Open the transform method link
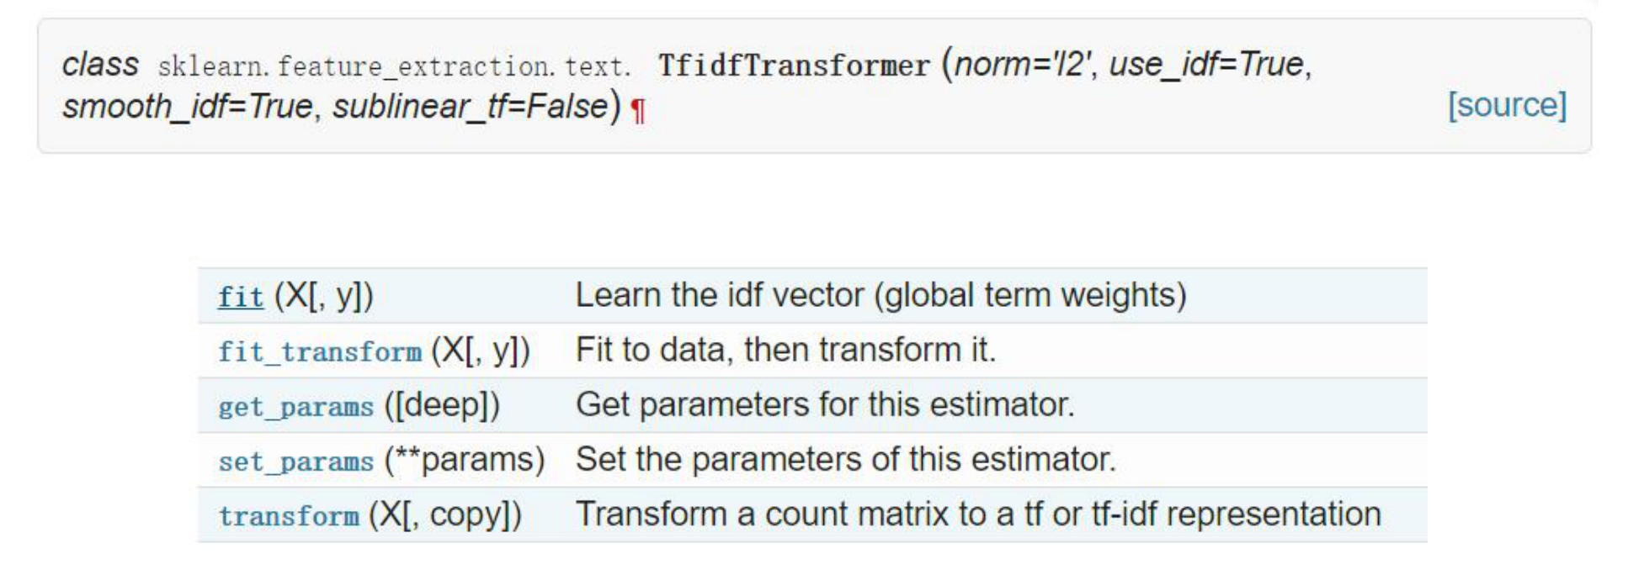Screen dimensions: 1628x575 click(289, 515)
